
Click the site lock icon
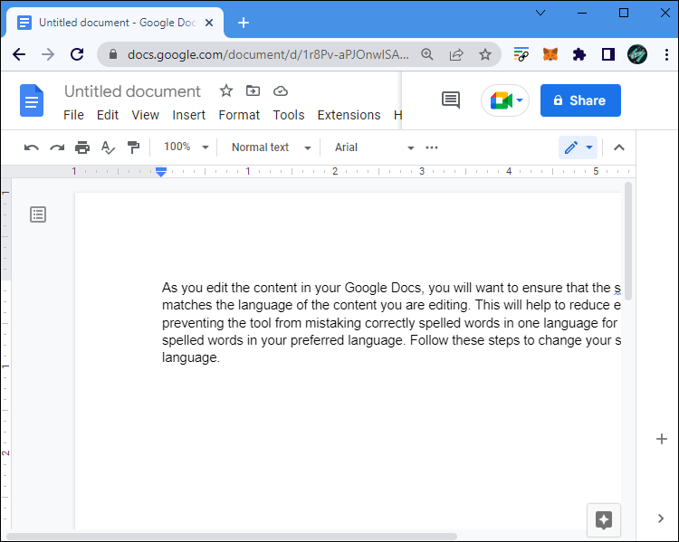coord(113,54)
